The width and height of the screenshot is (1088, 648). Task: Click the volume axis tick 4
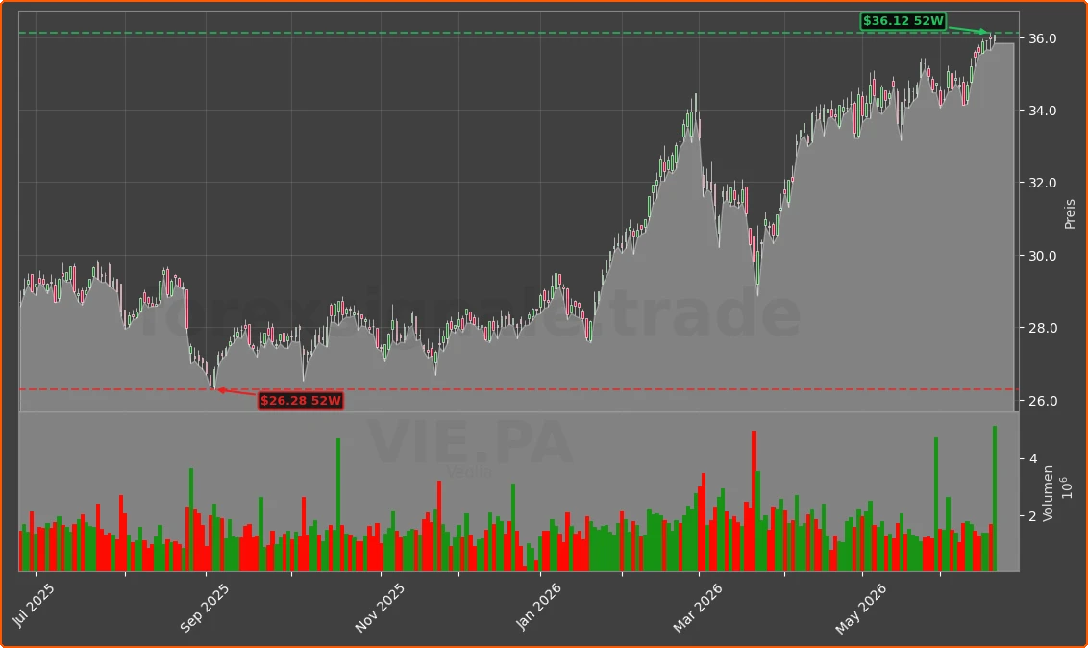click(1033, 459)
